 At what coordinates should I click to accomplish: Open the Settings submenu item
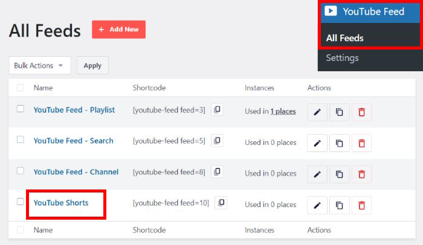click(343, 58)
